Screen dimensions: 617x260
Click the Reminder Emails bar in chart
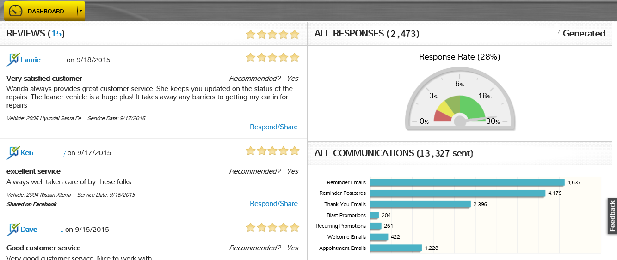pyautogui.click(x=467, y=182)
